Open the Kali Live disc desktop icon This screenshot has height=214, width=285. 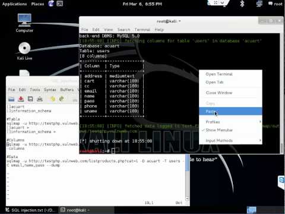[24, 51]
